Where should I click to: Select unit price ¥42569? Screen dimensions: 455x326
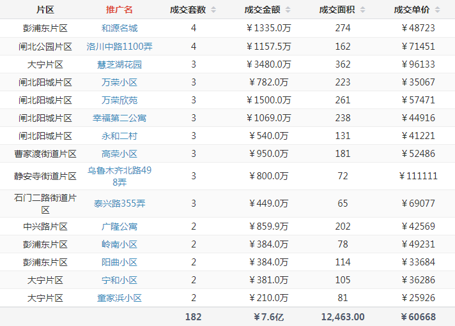418,226
